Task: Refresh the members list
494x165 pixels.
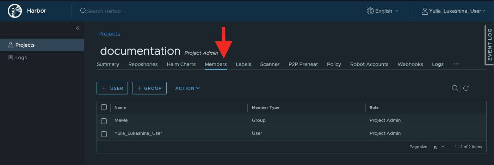Action: [x=466, y=88]
